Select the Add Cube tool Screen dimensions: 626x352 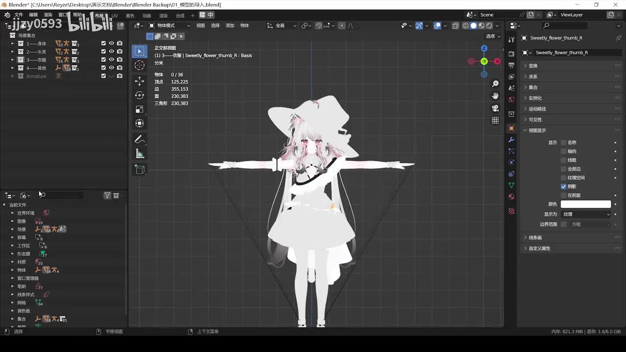(x=139, y=170)
